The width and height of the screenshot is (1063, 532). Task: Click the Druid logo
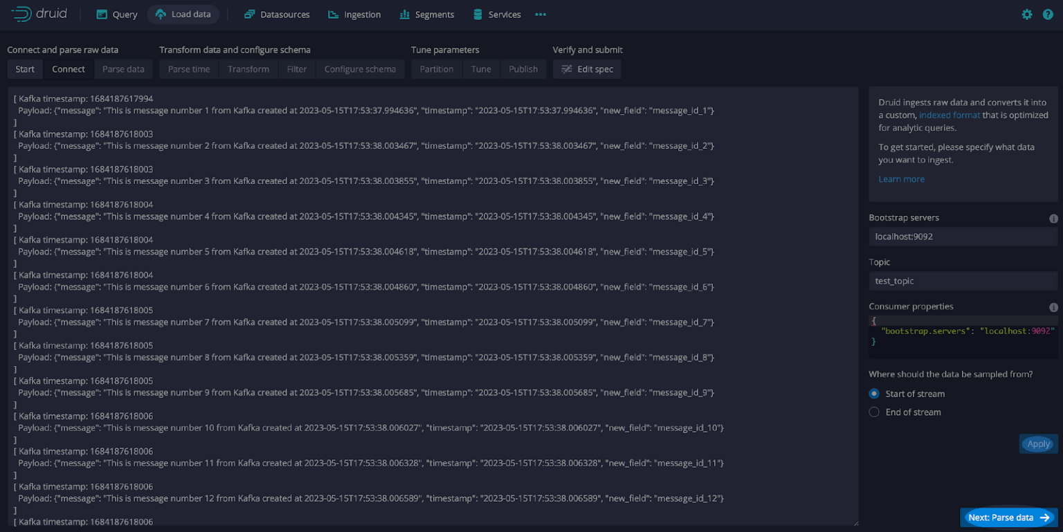pos(39,14)
